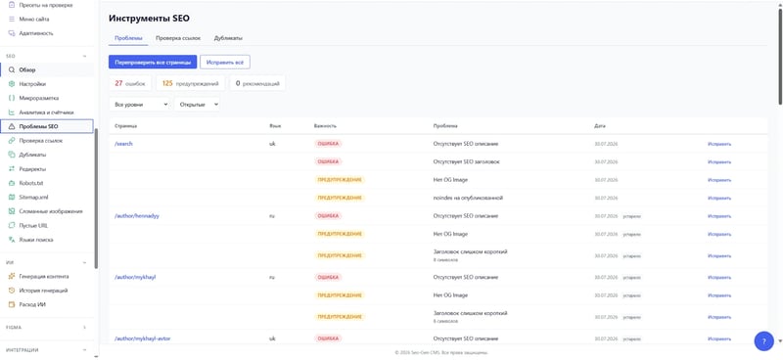Open Пустые URL icon
This screenshot has width=783, height=360.
click(12, 226)
